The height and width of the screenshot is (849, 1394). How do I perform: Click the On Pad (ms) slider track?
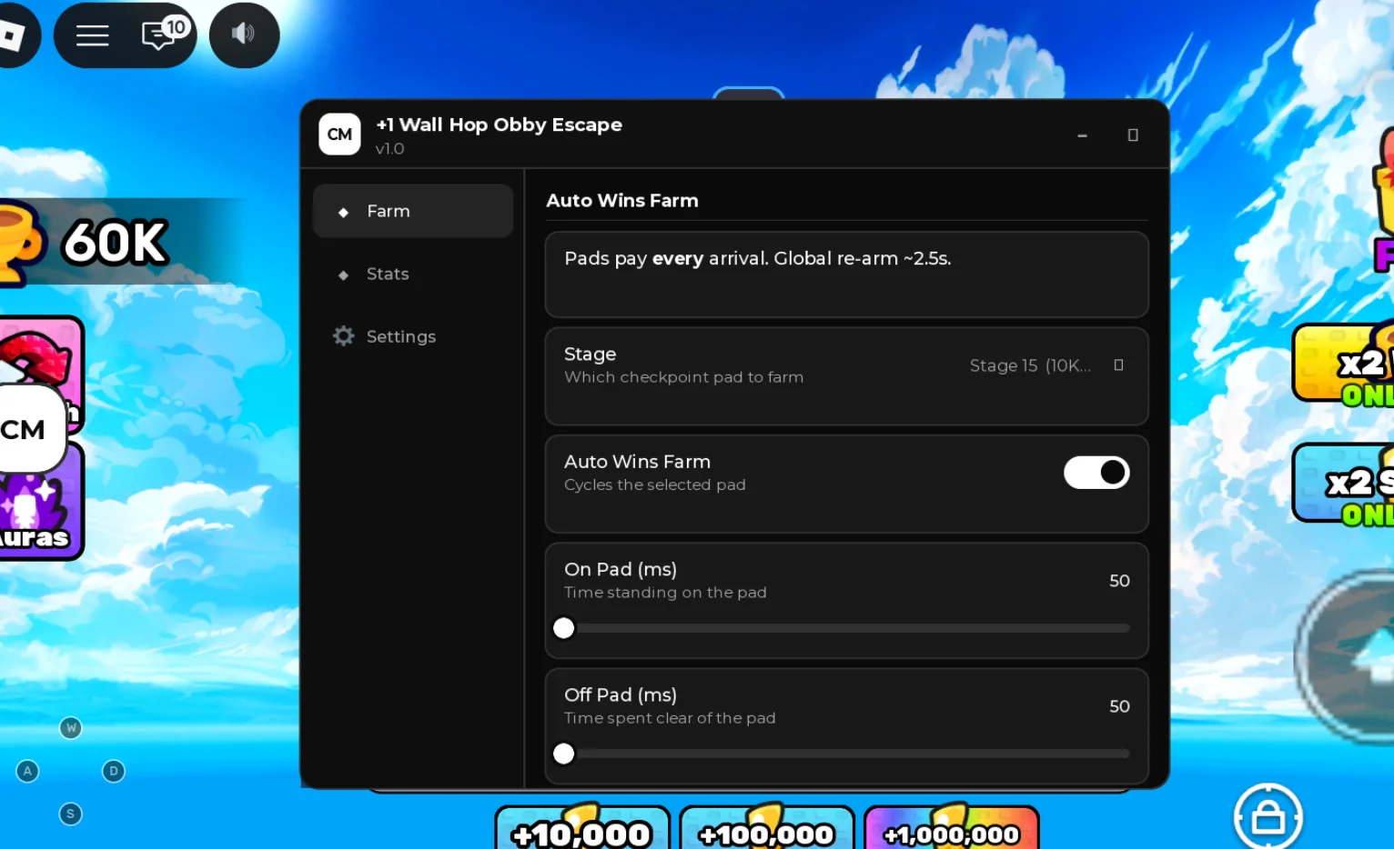click(846, 628)
